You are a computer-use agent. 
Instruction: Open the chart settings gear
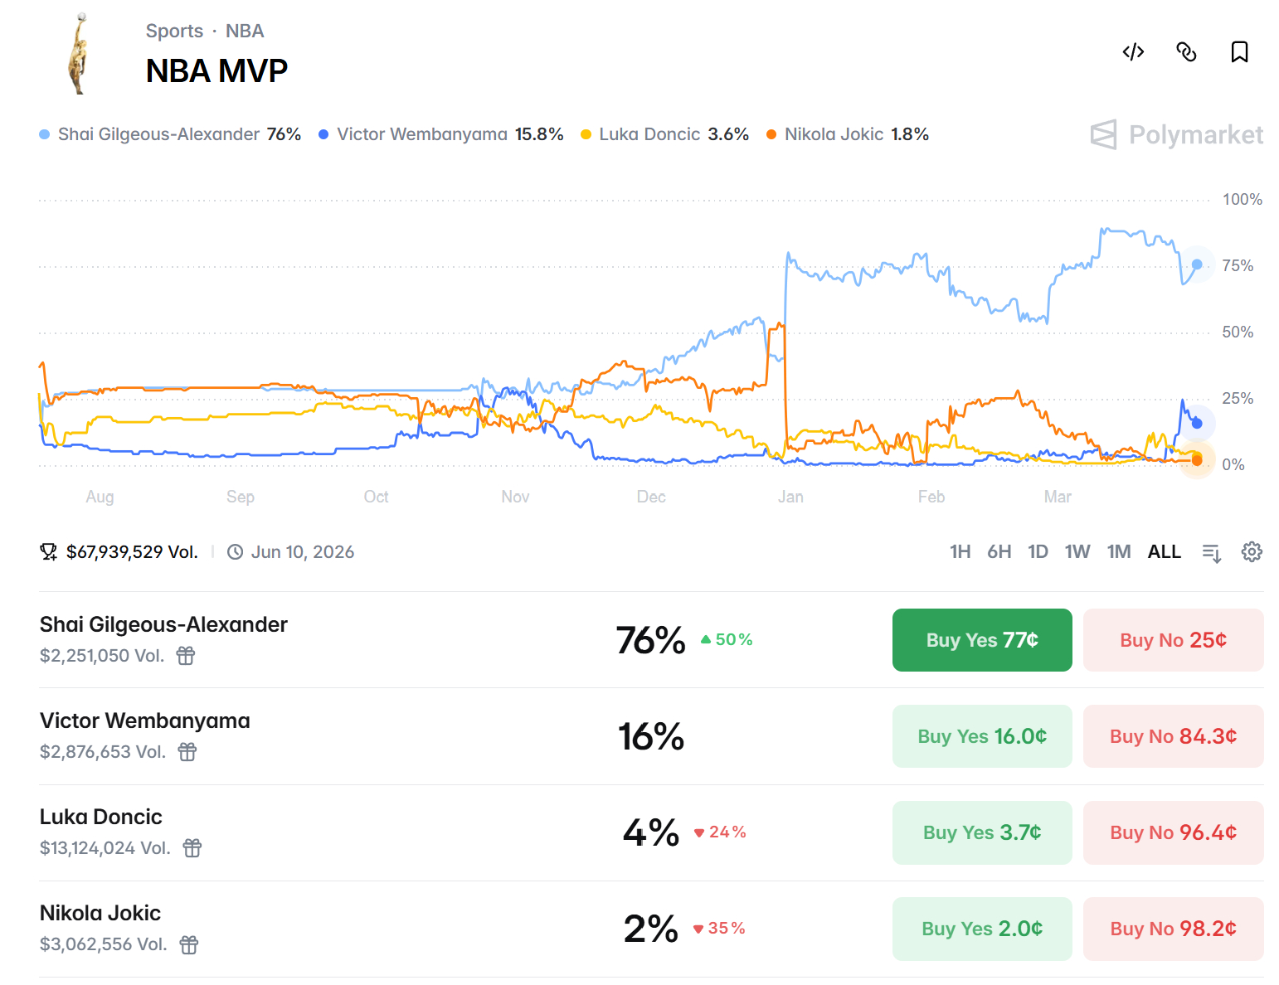click(1252, 552)
